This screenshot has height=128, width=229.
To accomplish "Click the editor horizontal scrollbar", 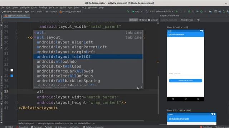I will point(81,121).
